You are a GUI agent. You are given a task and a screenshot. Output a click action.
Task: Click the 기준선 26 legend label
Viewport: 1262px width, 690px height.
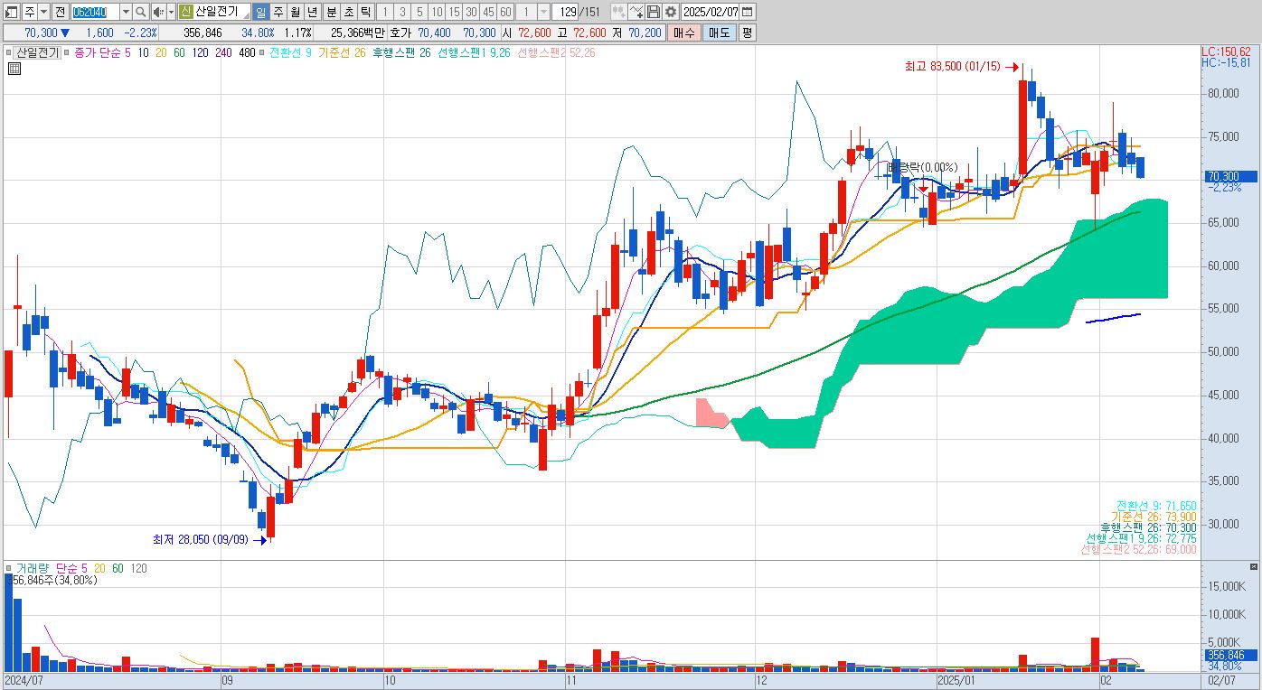click(342, 52)
